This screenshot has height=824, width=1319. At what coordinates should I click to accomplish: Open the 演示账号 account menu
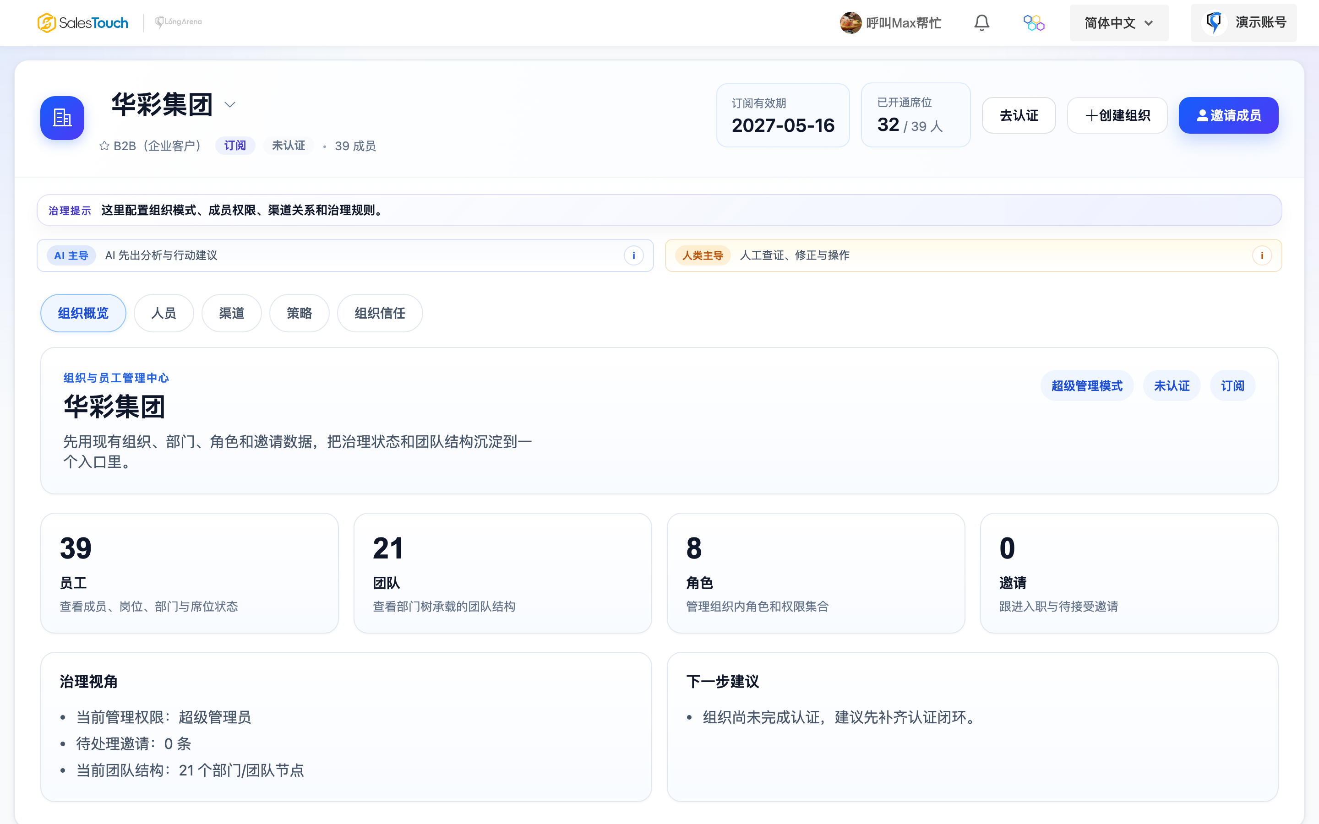(x=1243, y=22)
